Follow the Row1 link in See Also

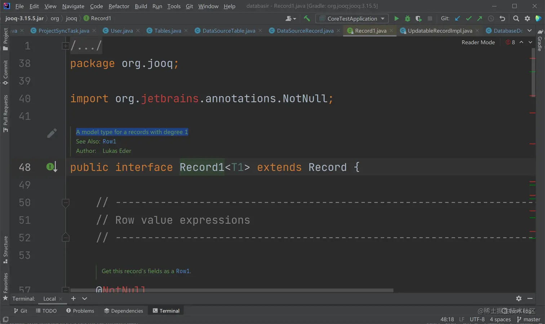point(109,141)
